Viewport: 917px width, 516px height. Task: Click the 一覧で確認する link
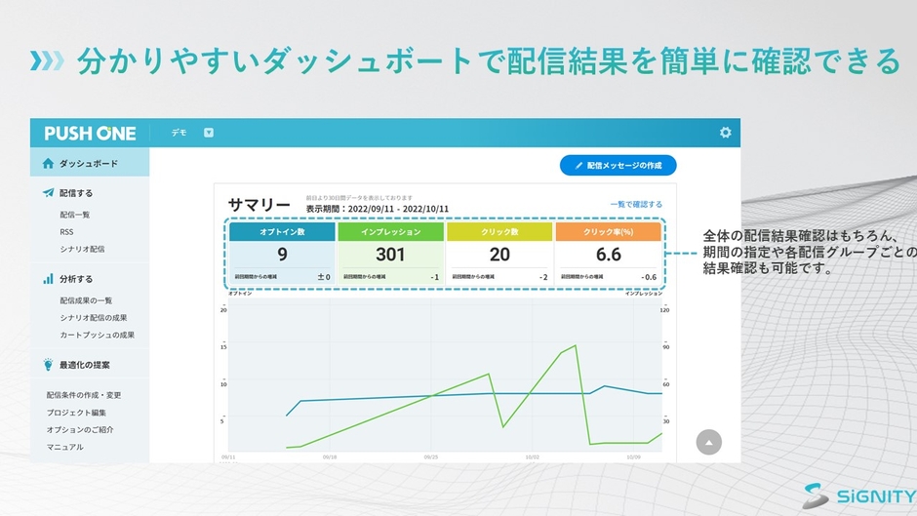[x=636, y=204]
